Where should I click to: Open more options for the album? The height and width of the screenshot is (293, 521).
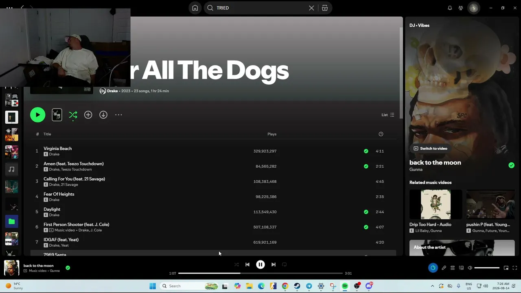point(118,115)
